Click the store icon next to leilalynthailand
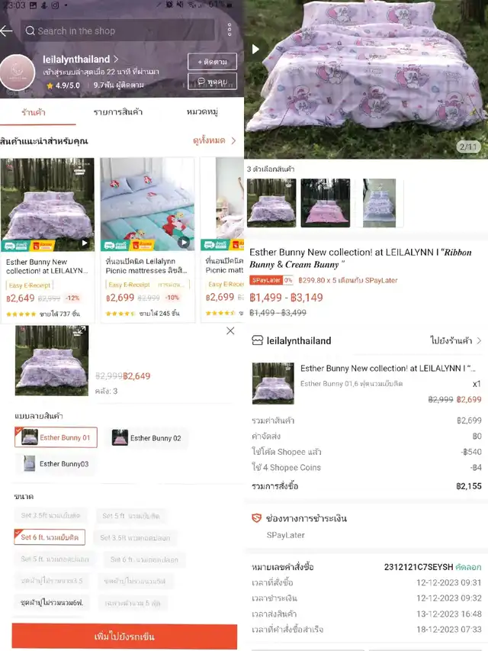The width and height of the screenshot is (488, 651). pos(257,340)
